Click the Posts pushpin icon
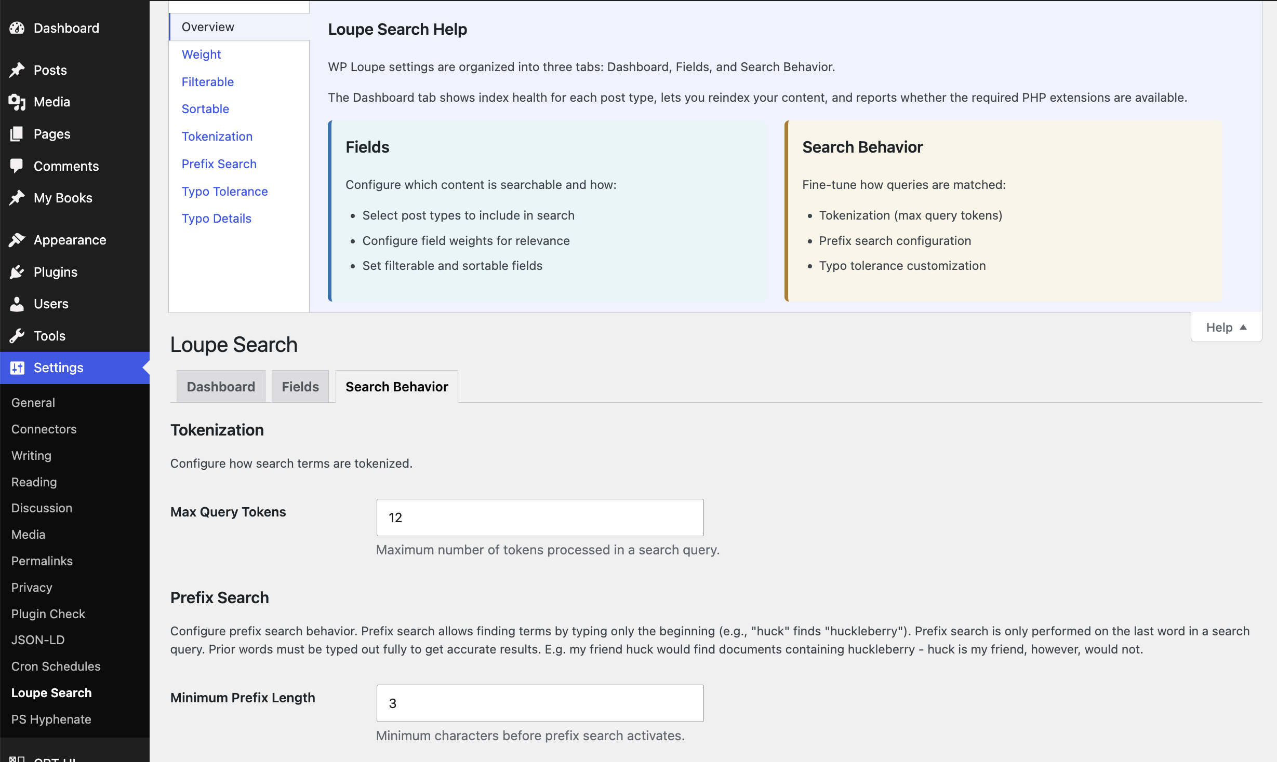Viewport: 1277px width, 762px height. (x=17, y=70)
